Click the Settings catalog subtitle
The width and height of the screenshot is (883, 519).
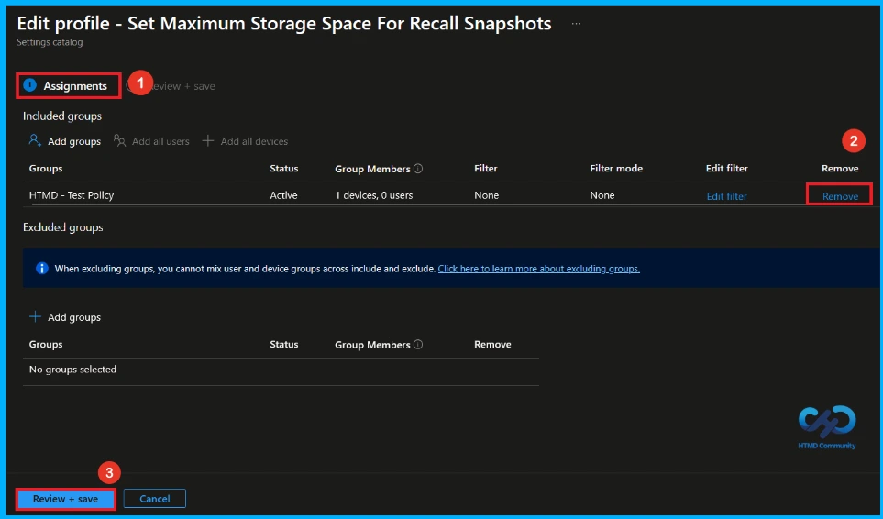tap(50, 42)
